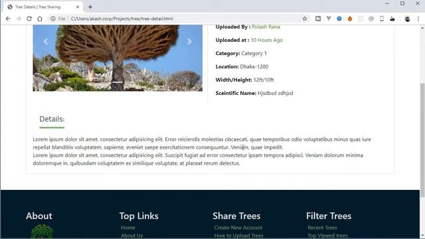
Task: Click the scrollbar up arrow
Action: (422, 28)
